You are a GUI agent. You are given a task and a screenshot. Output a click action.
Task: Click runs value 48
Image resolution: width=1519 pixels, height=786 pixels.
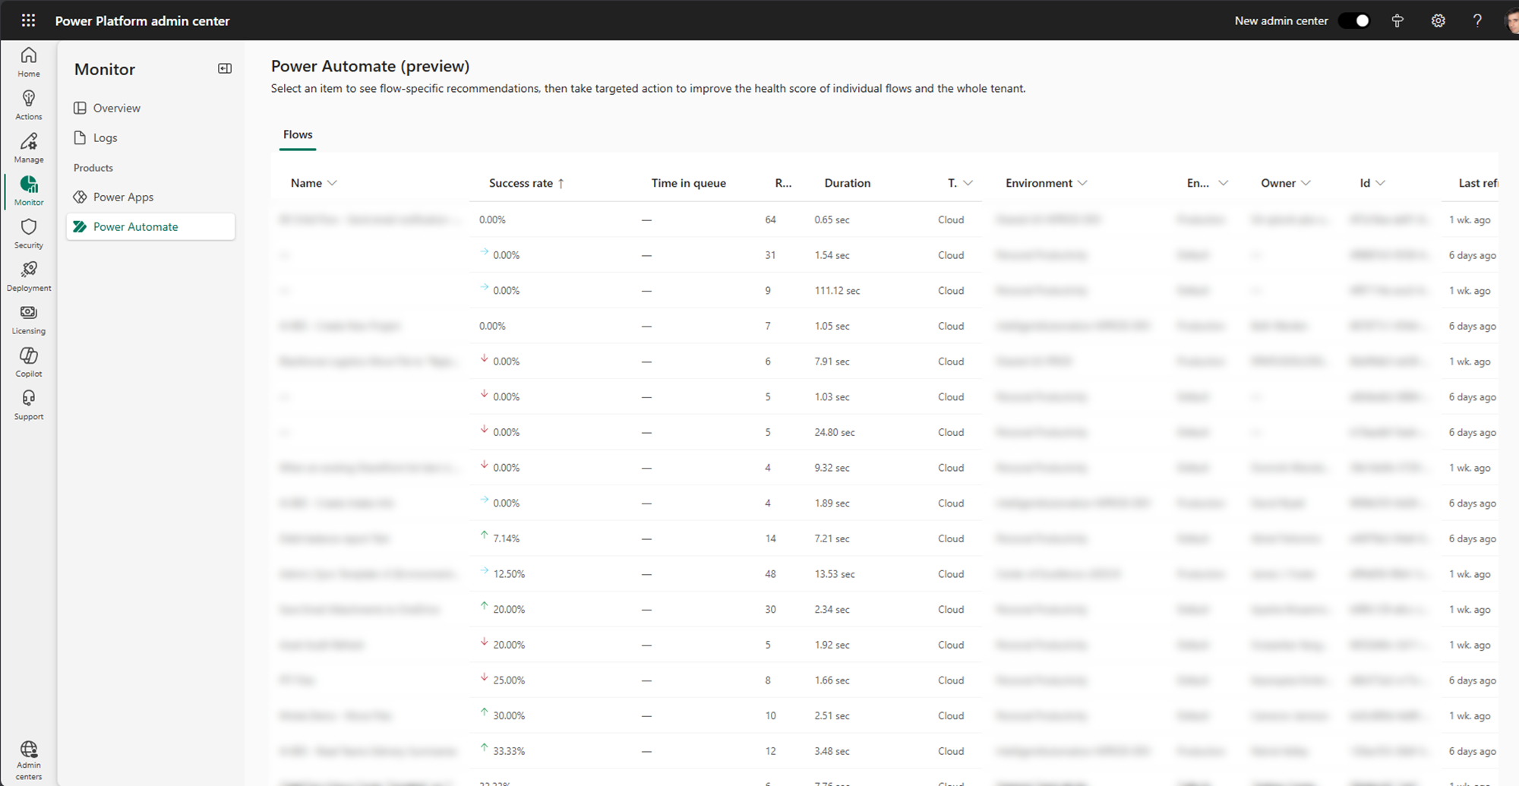770,574
